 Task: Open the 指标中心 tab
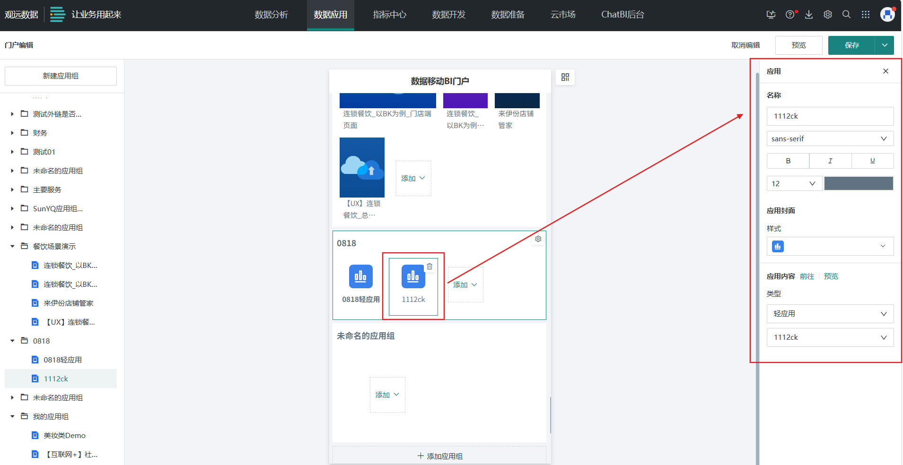(389, 15)
